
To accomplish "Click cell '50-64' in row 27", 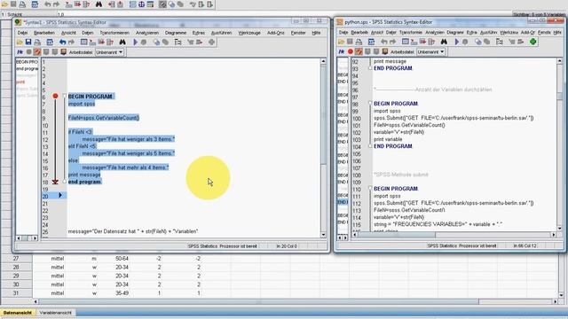I will 122,259.
